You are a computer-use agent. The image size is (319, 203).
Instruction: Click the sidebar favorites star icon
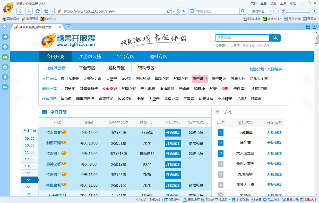(x=5, y=37)
